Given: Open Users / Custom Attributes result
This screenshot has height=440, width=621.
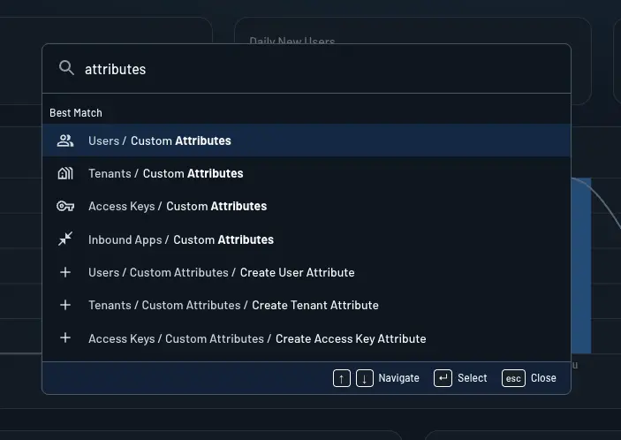Looking at the screenshot, I should [x=307, y=140].
